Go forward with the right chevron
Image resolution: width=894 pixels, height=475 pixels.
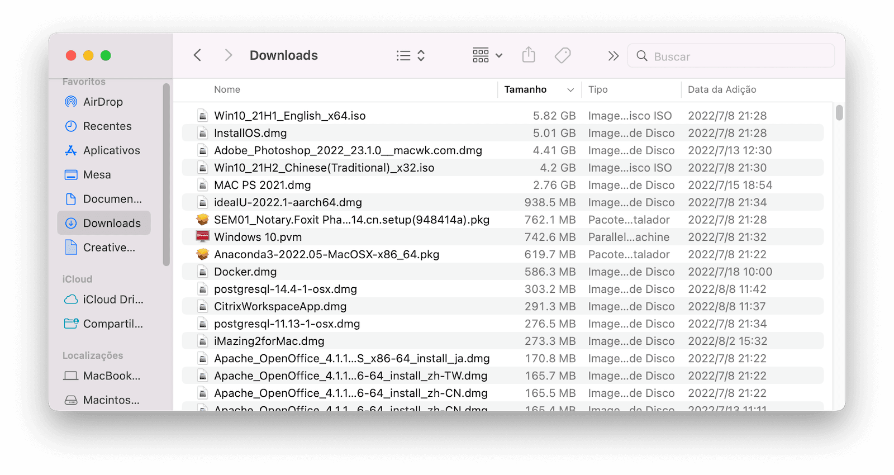(x=228, y=55)
